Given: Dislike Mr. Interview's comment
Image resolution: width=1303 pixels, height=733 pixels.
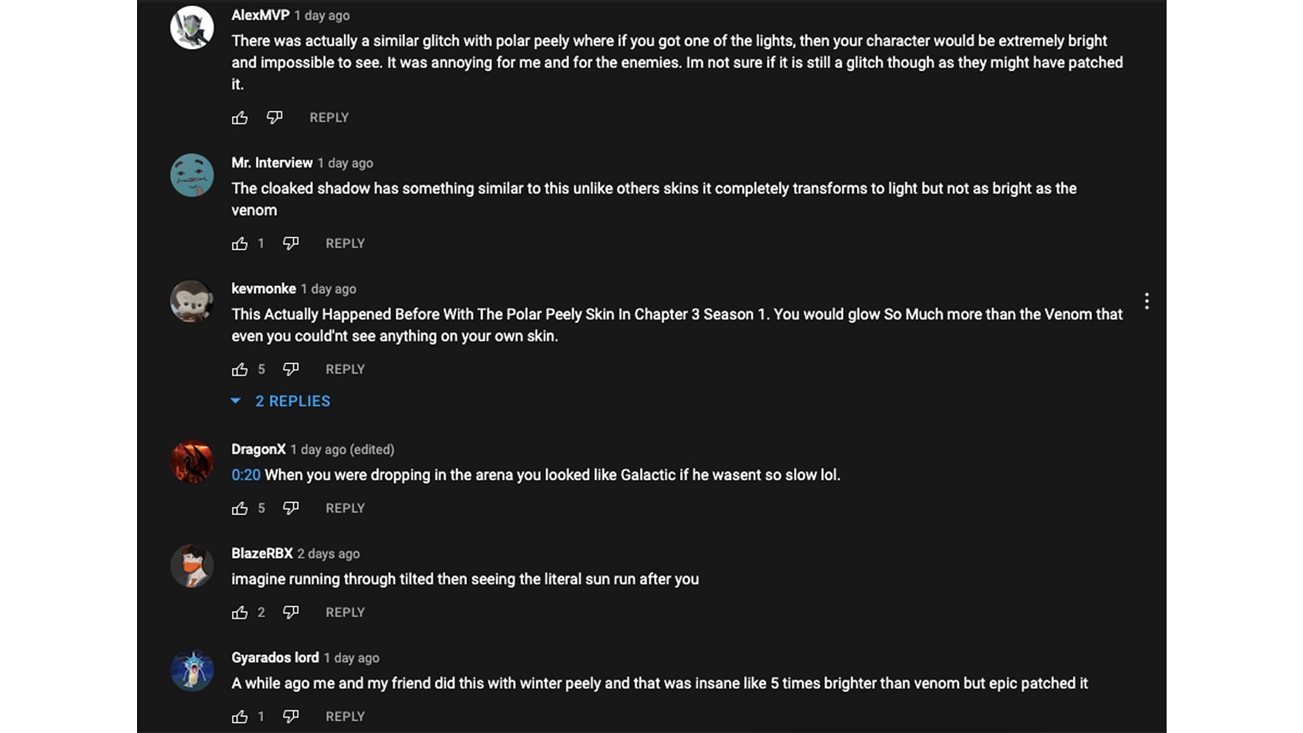Looking at the screenshot, I should pos(290,244).
